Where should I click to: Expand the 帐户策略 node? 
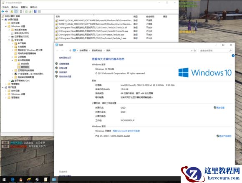[13, 43]
